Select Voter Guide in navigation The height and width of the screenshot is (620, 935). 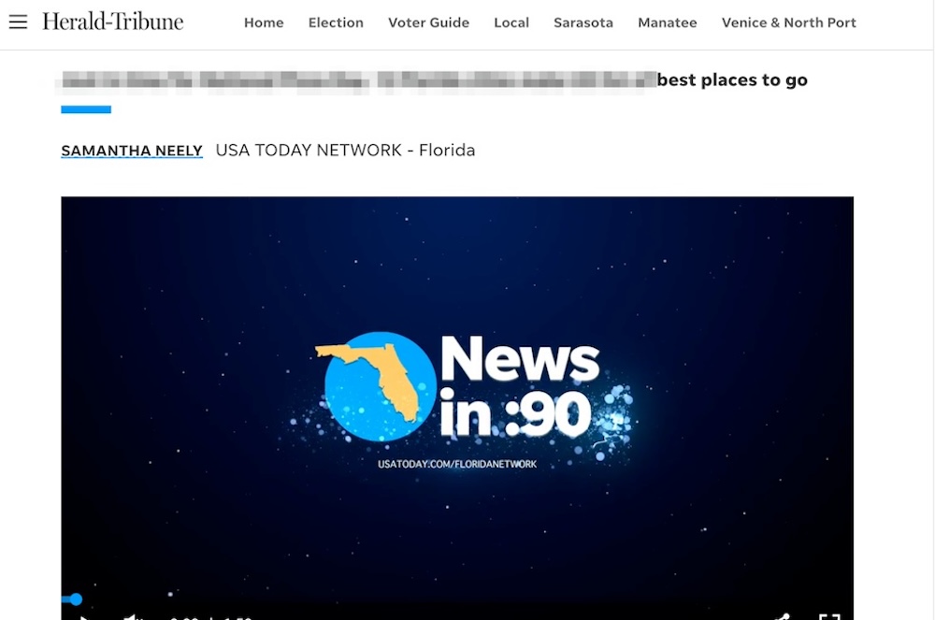click(428, 22)
